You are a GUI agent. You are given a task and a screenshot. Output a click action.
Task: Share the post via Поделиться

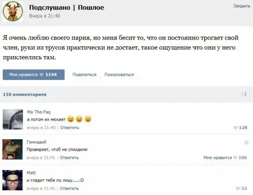(x=84, y=74)
